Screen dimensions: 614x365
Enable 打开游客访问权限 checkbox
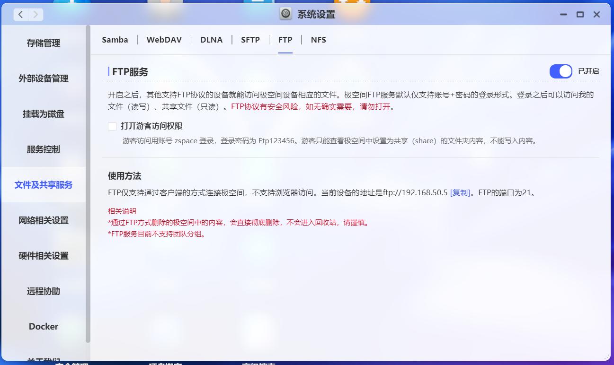point(112,126)
